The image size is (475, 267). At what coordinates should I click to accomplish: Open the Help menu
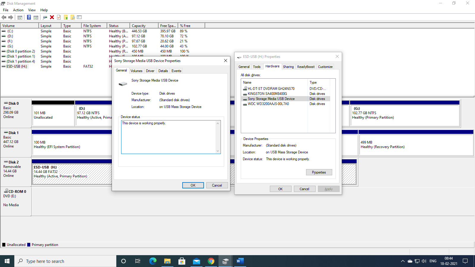[44, 10]
